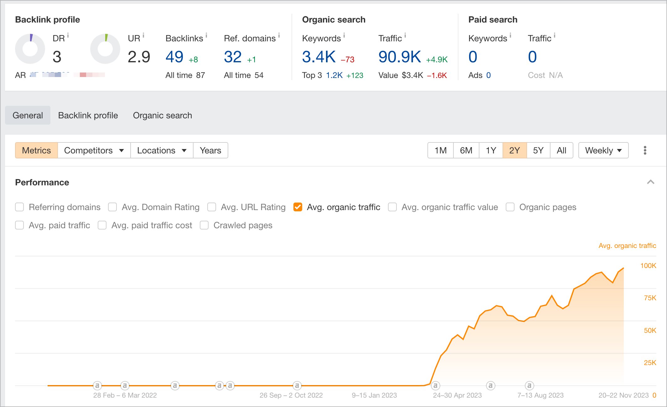Click the 100K axis label
The width and height of the screenshot is (667, 407).
(648, 265)
